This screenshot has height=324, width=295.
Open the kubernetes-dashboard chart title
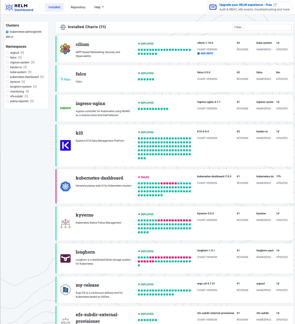(x=99, y=178)
